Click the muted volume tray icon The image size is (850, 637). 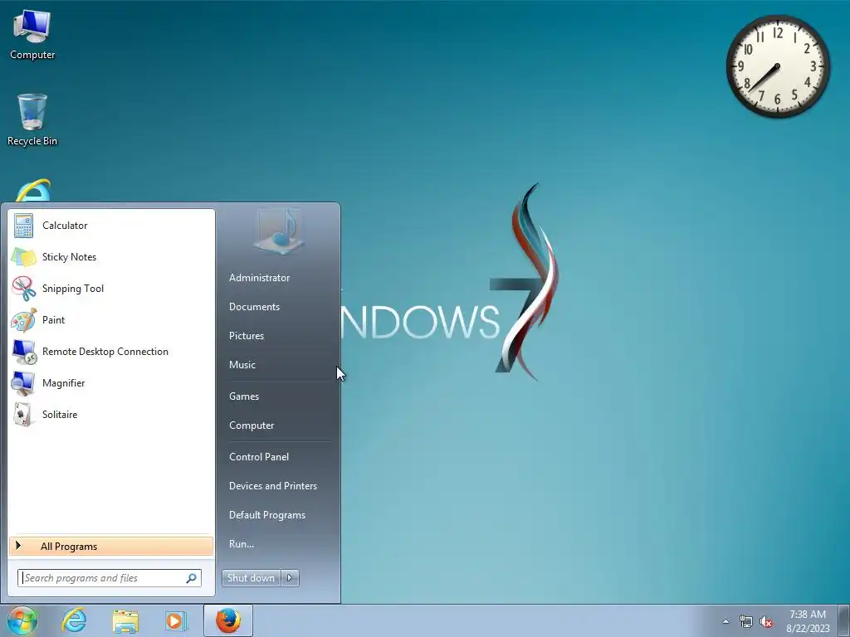(766, 622)
